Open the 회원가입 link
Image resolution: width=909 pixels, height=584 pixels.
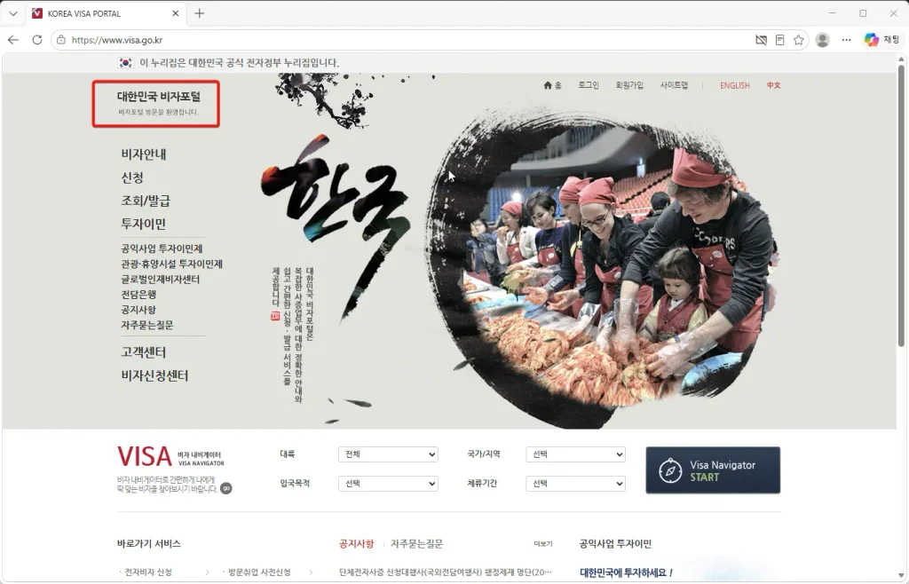click(629, 85)
